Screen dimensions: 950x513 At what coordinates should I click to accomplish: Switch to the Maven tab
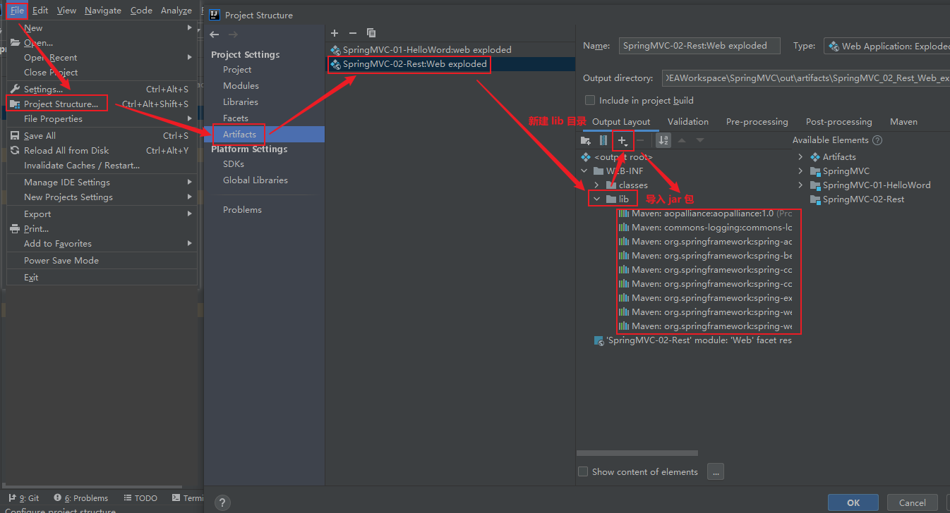[x=903, y=121]
